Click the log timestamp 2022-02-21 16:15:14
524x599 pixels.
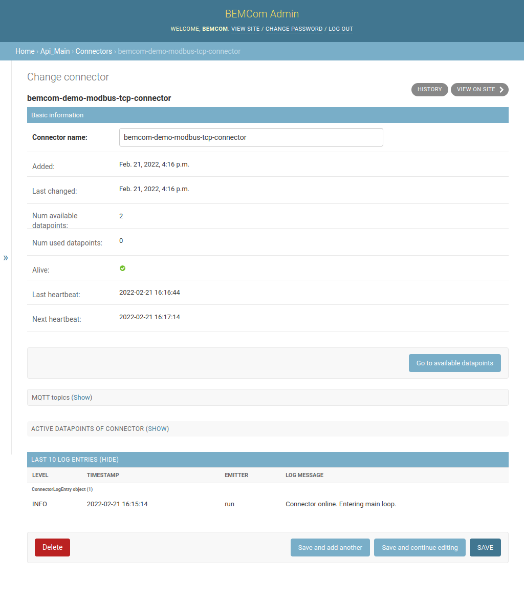coord(117,504)
